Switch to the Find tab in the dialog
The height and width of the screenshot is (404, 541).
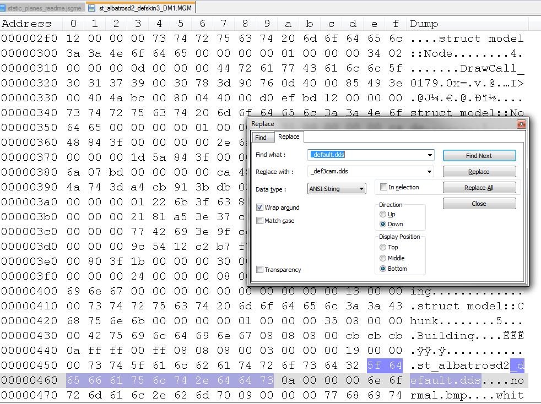point(261,138)
